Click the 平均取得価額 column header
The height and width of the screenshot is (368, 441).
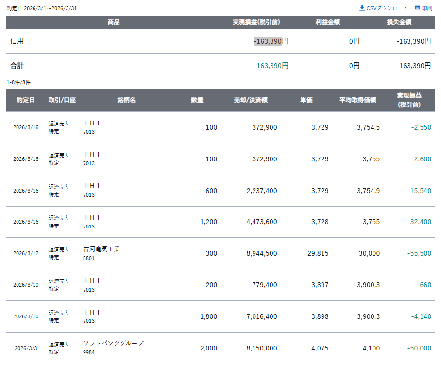[x=357, y=100]
